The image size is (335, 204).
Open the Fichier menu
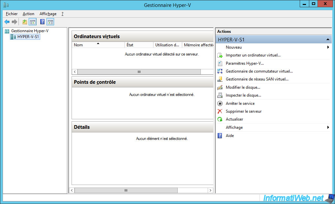tap(12, 14)
